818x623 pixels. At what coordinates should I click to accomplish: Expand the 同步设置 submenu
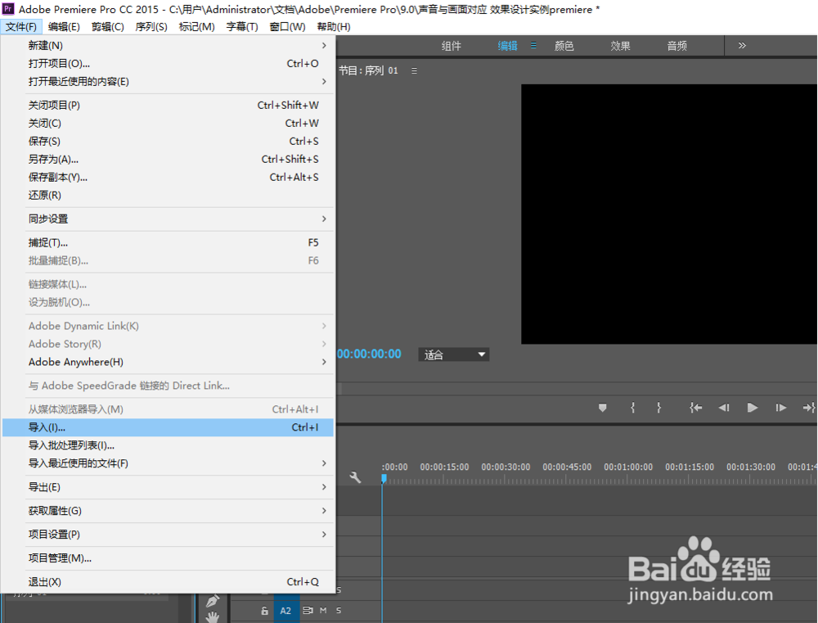pos(168,219)
